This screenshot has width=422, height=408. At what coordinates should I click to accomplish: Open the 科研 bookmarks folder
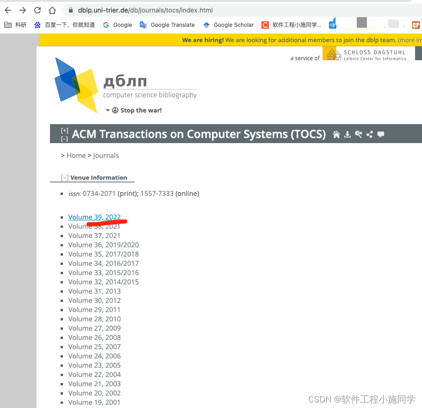(x=15, y=25)
